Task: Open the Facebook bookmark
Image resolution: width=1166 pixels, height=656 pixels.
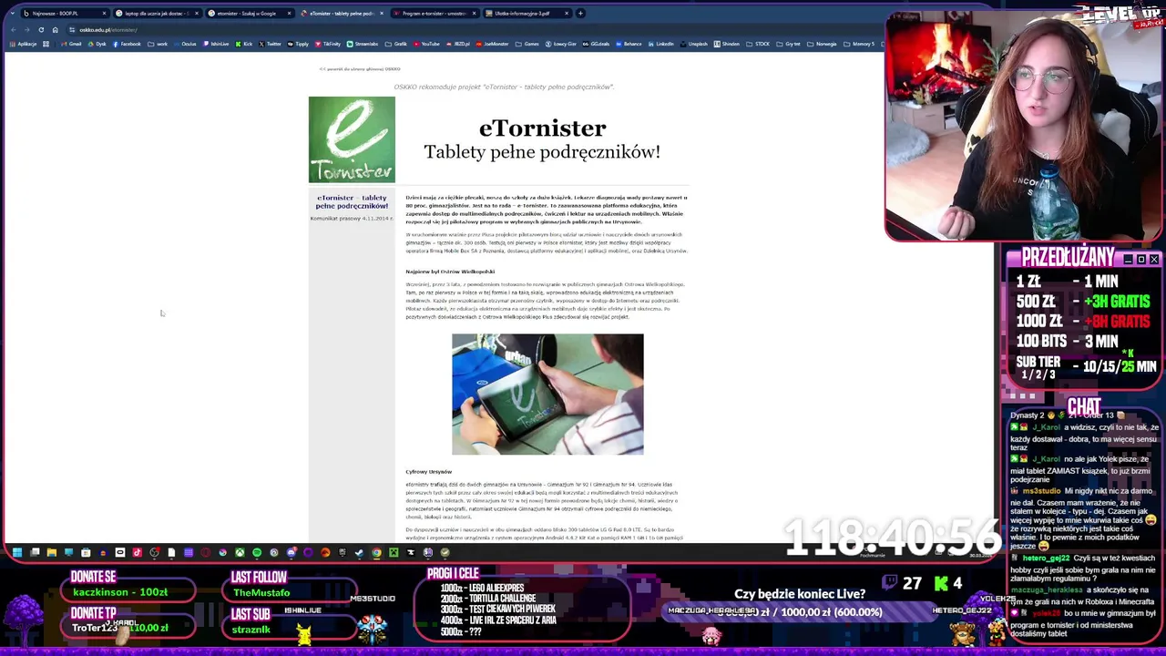Action: [127, 44]
